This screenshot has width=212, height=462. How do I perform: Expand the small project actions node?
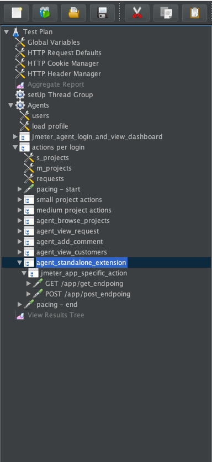click(20, 200)
